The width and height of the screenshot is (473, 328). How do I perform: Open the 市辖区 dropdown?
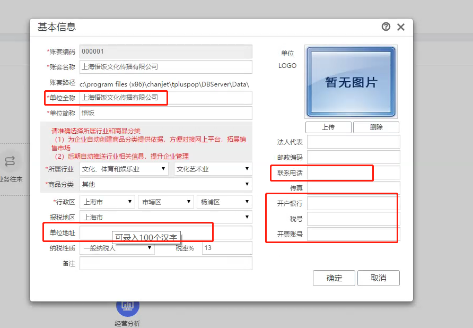click(165, 202)
